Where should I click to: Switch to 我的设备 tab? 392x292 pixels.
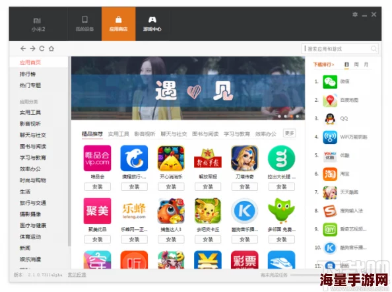coord(84,24)
